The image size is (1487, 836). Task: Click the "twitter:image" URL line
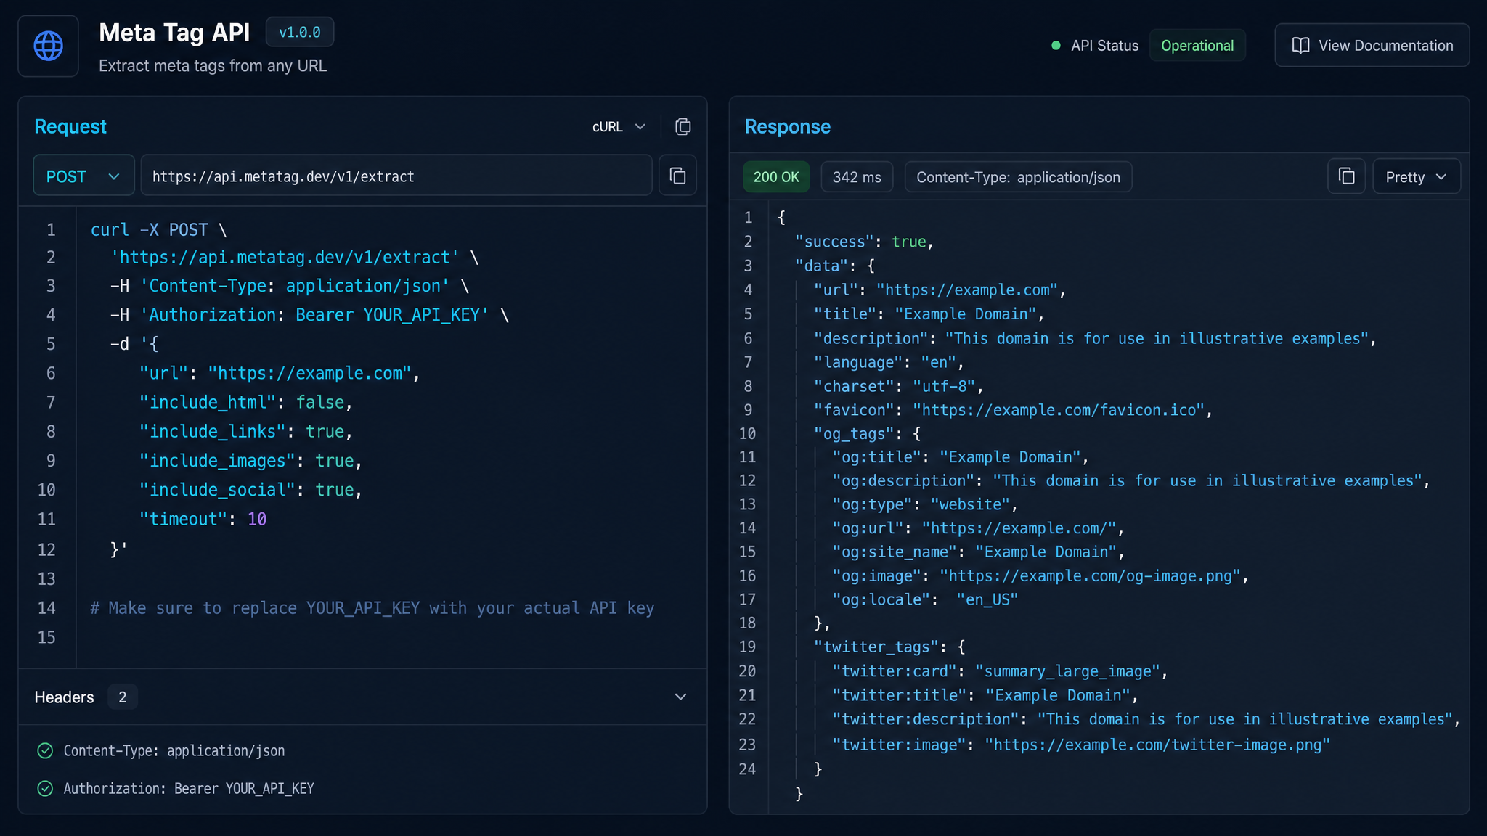[1080, 745]
